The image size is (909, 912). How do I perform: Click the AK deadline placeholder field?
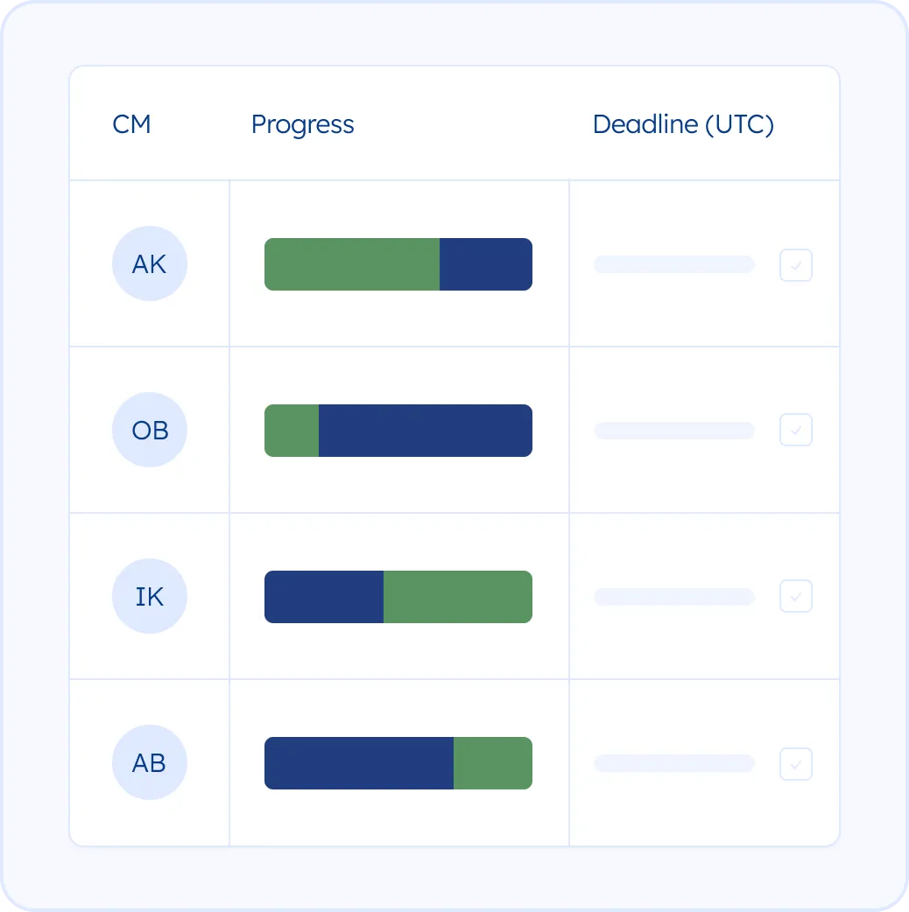tap(673, 264)
